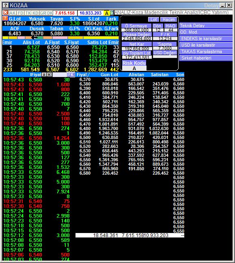This screenshot has height=263, width=235.
Task: Click the green arrow icon beside A
Action: tap(112, 13)
